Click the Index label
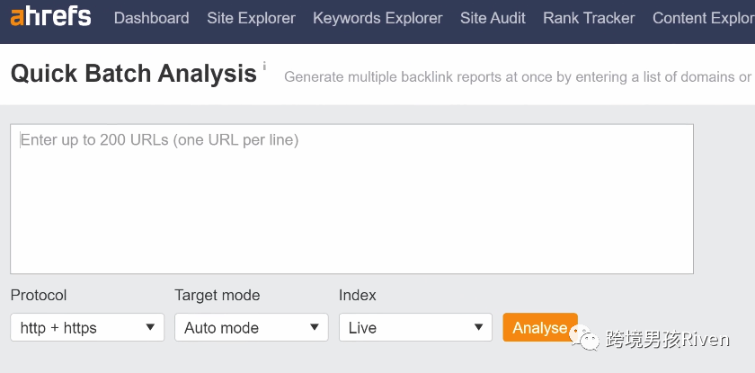The image size is (755, 373). (357, 295)
